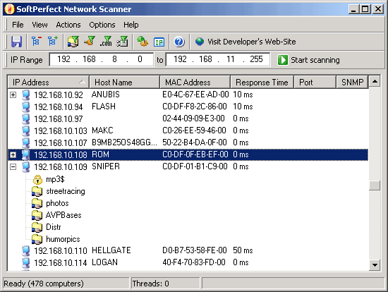Click computer icon for 192.168.10.110 HELLGATE
This screenshot has height=292, width=388.
pos(25,250)
